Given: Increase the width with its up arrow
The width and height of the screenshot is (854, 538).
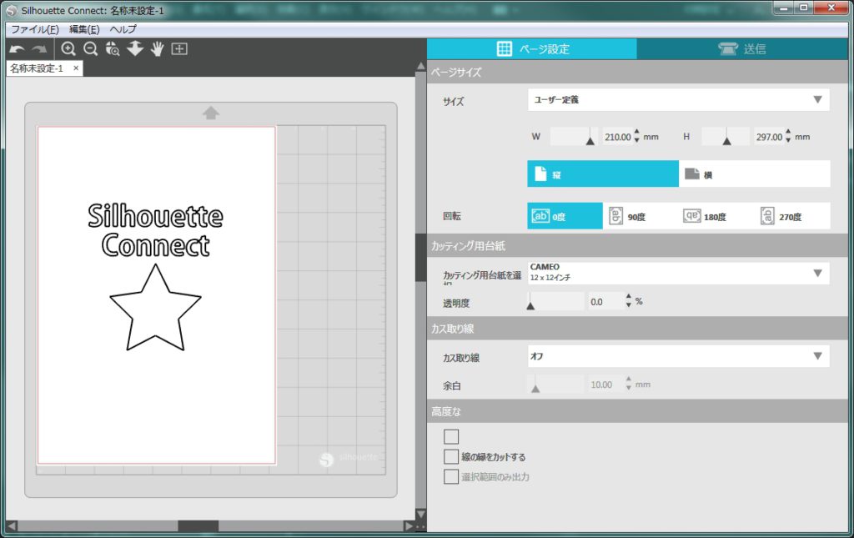Looking at the screenshot, I should tap(636, 133).
